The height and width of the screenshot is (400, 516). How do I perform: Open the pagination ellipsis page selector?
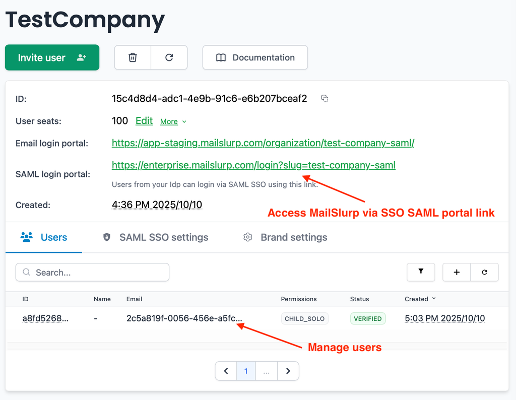[x=266, y=371]
